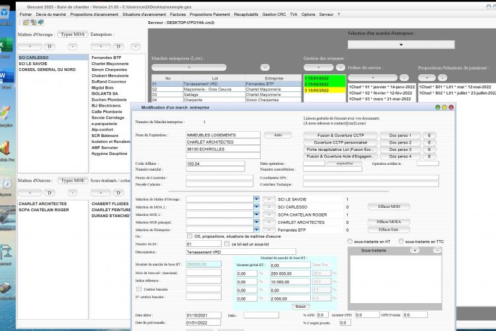This screenshot has width=496, height=331.
Task: Click the Doc perso 3 button
Action: 400,150
